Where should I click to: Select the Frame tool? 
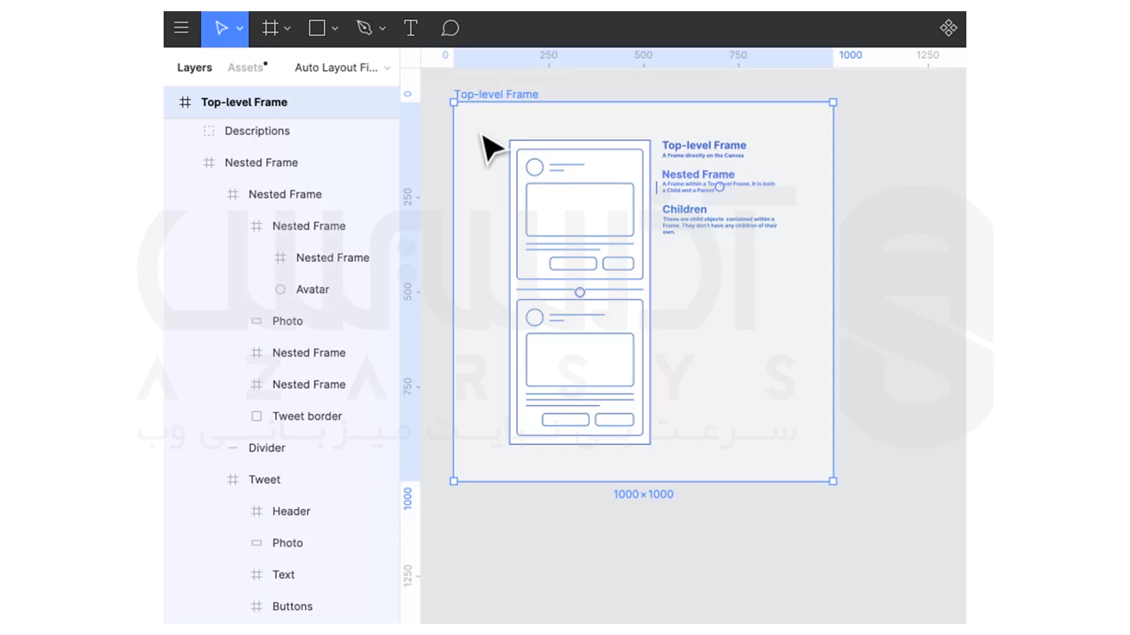pos(270,28)
